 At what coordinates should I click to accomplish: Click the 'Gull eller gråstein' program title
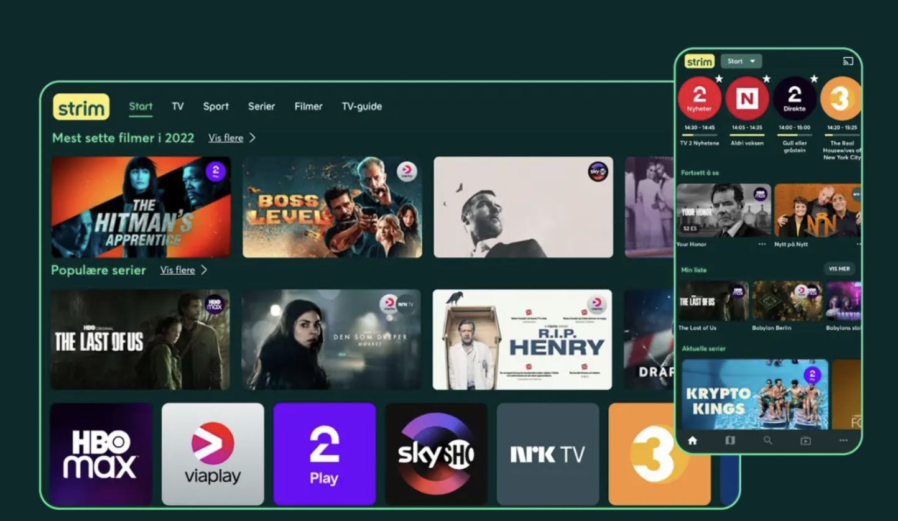point(795,147)
